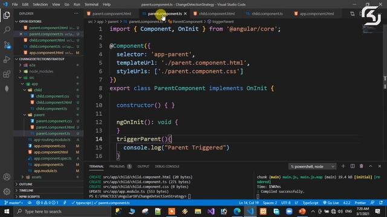Click the master branch status item
The image size is (387, 217).
[14, 203]
